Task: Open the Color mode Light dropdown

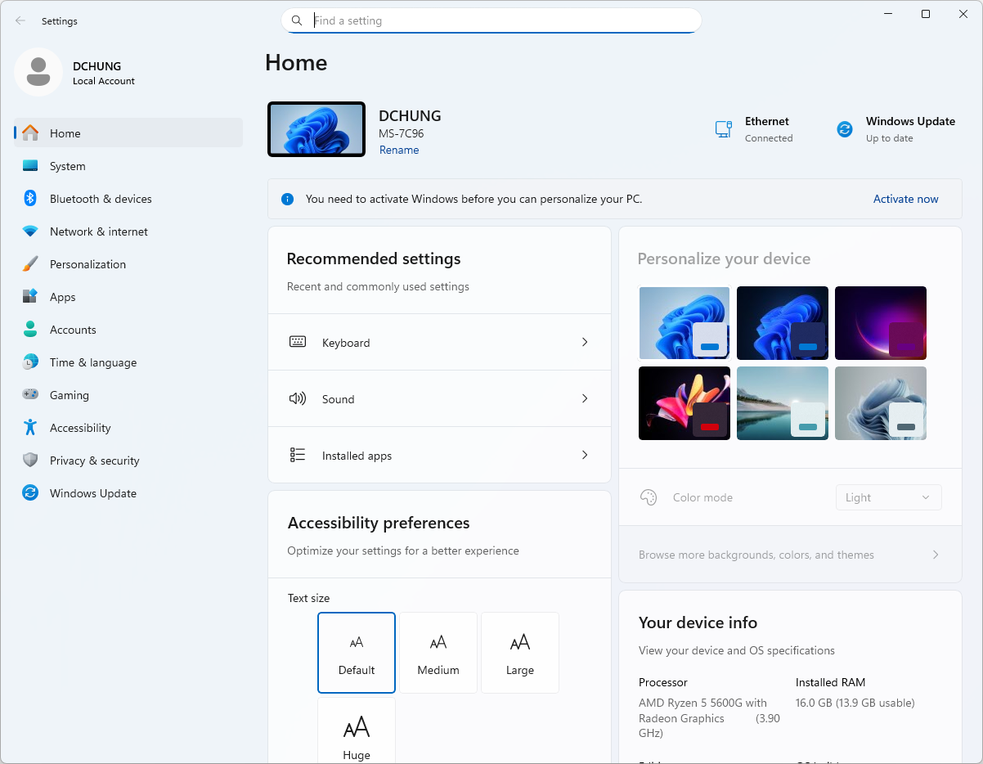Action: (888, 497)
